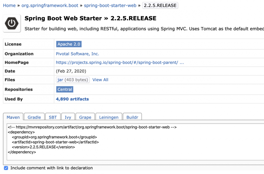Visit the Pivotal Software, Inc. organization link

77,54
